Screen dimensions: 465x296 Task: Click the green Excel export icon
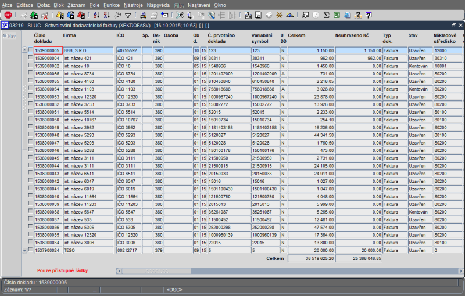click(x=337, y=15)
